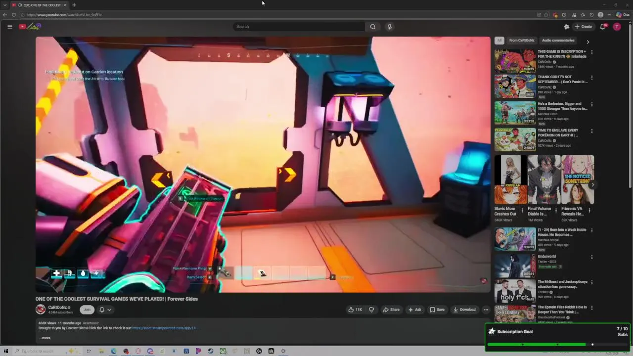Image resolution: width=633 pixels, height=356 pixels.
Task: Download the video
Action: tap(464, 310)
